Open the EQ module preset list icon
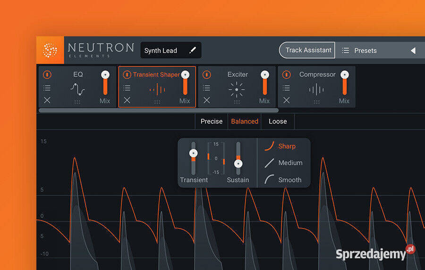Screen dimensions: 425x270 47,88
